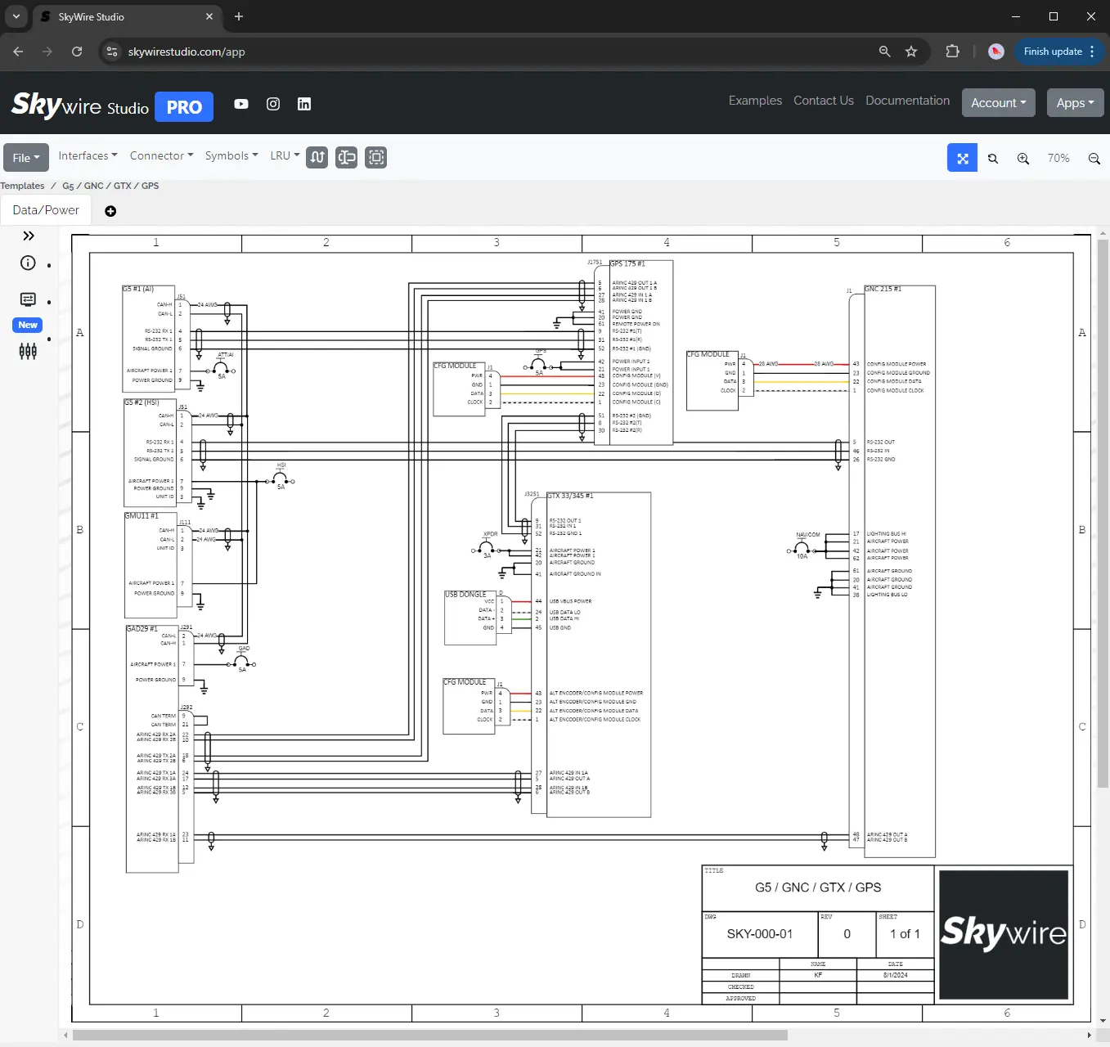Select the GNC 215 #1 block label
This screenshot has height=1047, width=1110.
[x=883, y=289]
